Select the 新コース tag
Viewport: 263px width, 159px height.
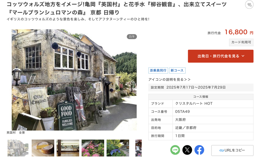[x=177, y=70]
